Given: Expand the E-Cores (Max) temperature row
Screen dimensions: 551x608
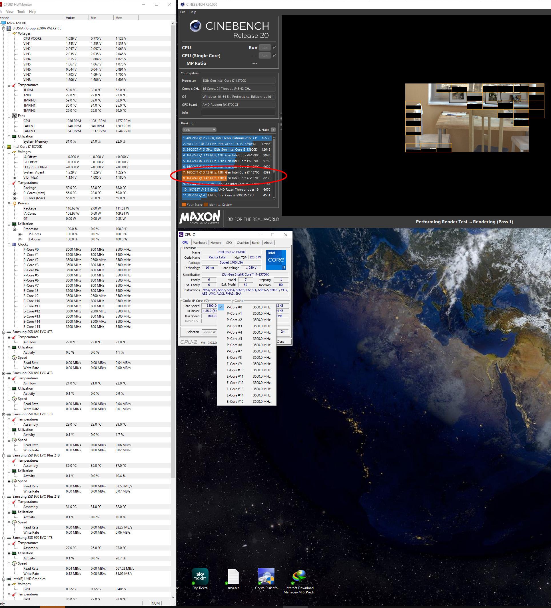Looking at the screenshot, I should 15,198.
